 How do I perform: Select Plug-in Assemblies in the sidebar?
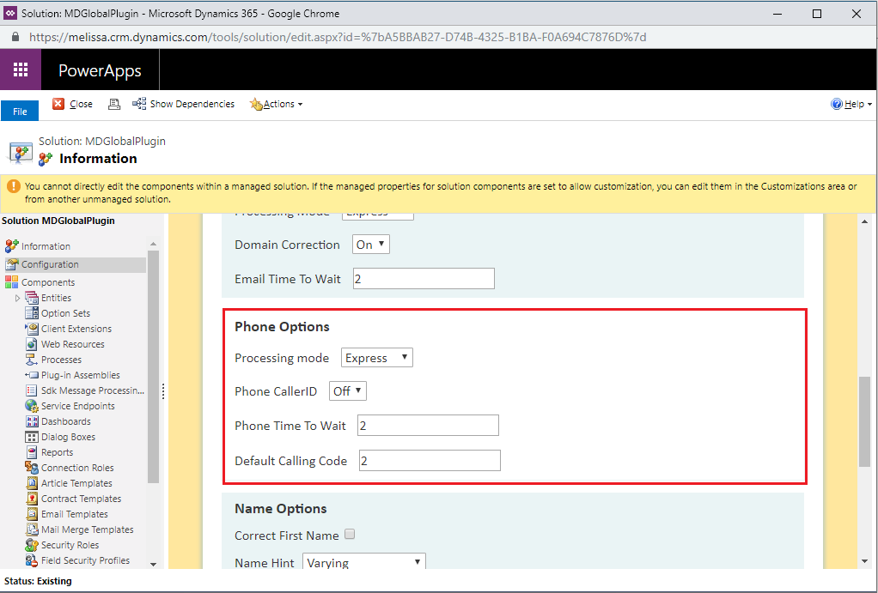coord(80,375)
